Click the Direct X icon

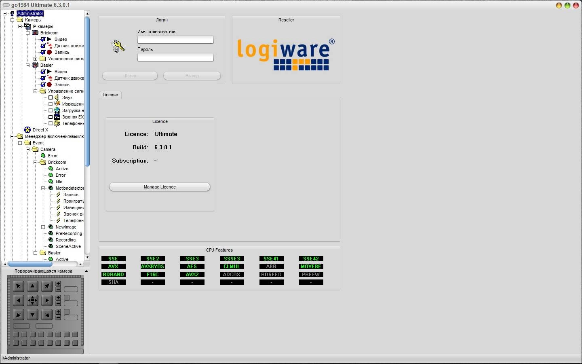coord(27,130)
